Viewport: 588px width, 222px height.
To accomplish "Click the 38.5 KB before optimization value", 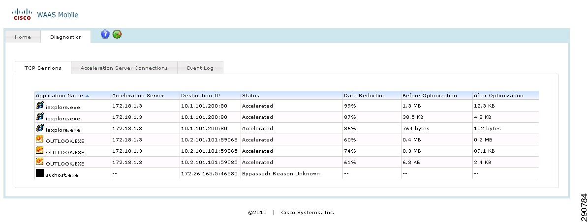I will [x=413, y=117].
